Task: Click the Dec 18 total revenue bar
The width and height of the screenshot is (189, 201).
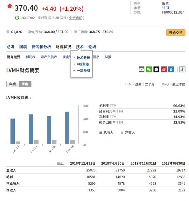Action: (x=67, y=128)
